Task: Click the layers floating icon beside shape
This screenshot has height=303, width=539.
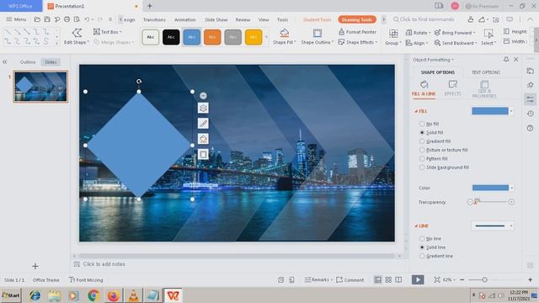Action: 203,108
